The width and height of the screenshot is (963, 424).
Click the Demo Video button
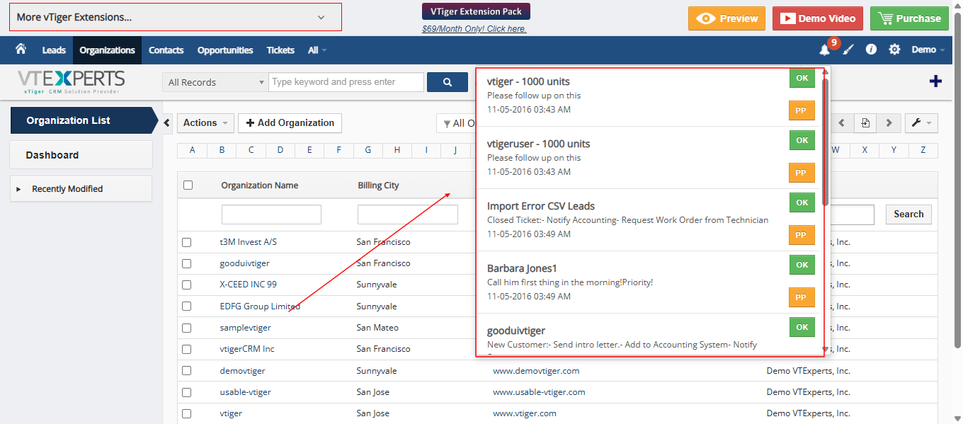pyautogui.click(x=818, y=18)
